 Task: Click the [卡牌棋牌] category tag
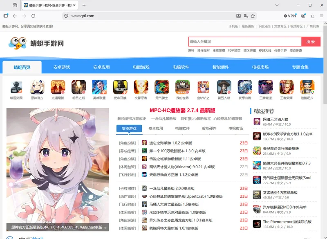pos(128,189)
